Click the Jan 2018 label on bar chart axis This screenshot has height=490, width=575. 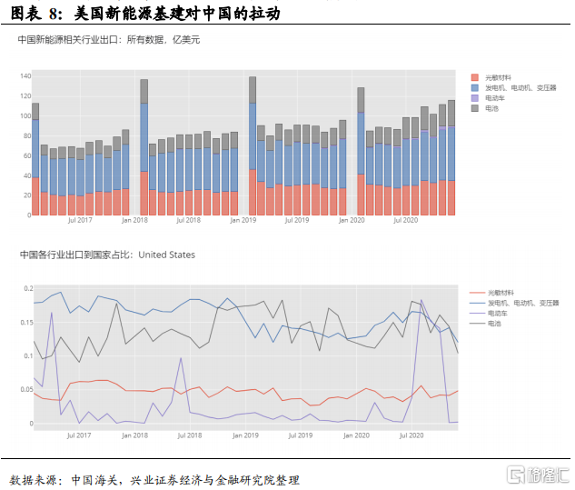(134, 220)
